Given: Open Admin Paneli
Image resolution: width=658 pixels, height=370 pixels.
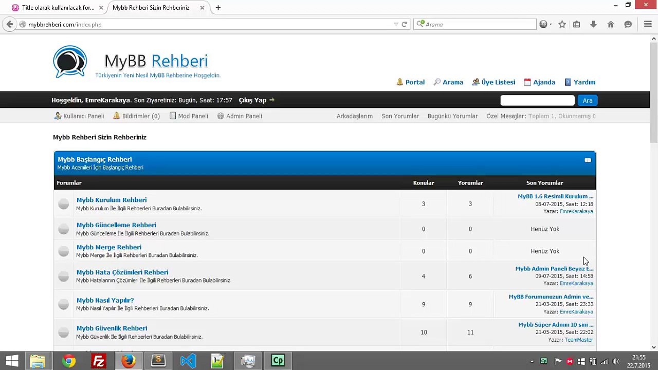Looking at the screenshot, I should (240, 116).
